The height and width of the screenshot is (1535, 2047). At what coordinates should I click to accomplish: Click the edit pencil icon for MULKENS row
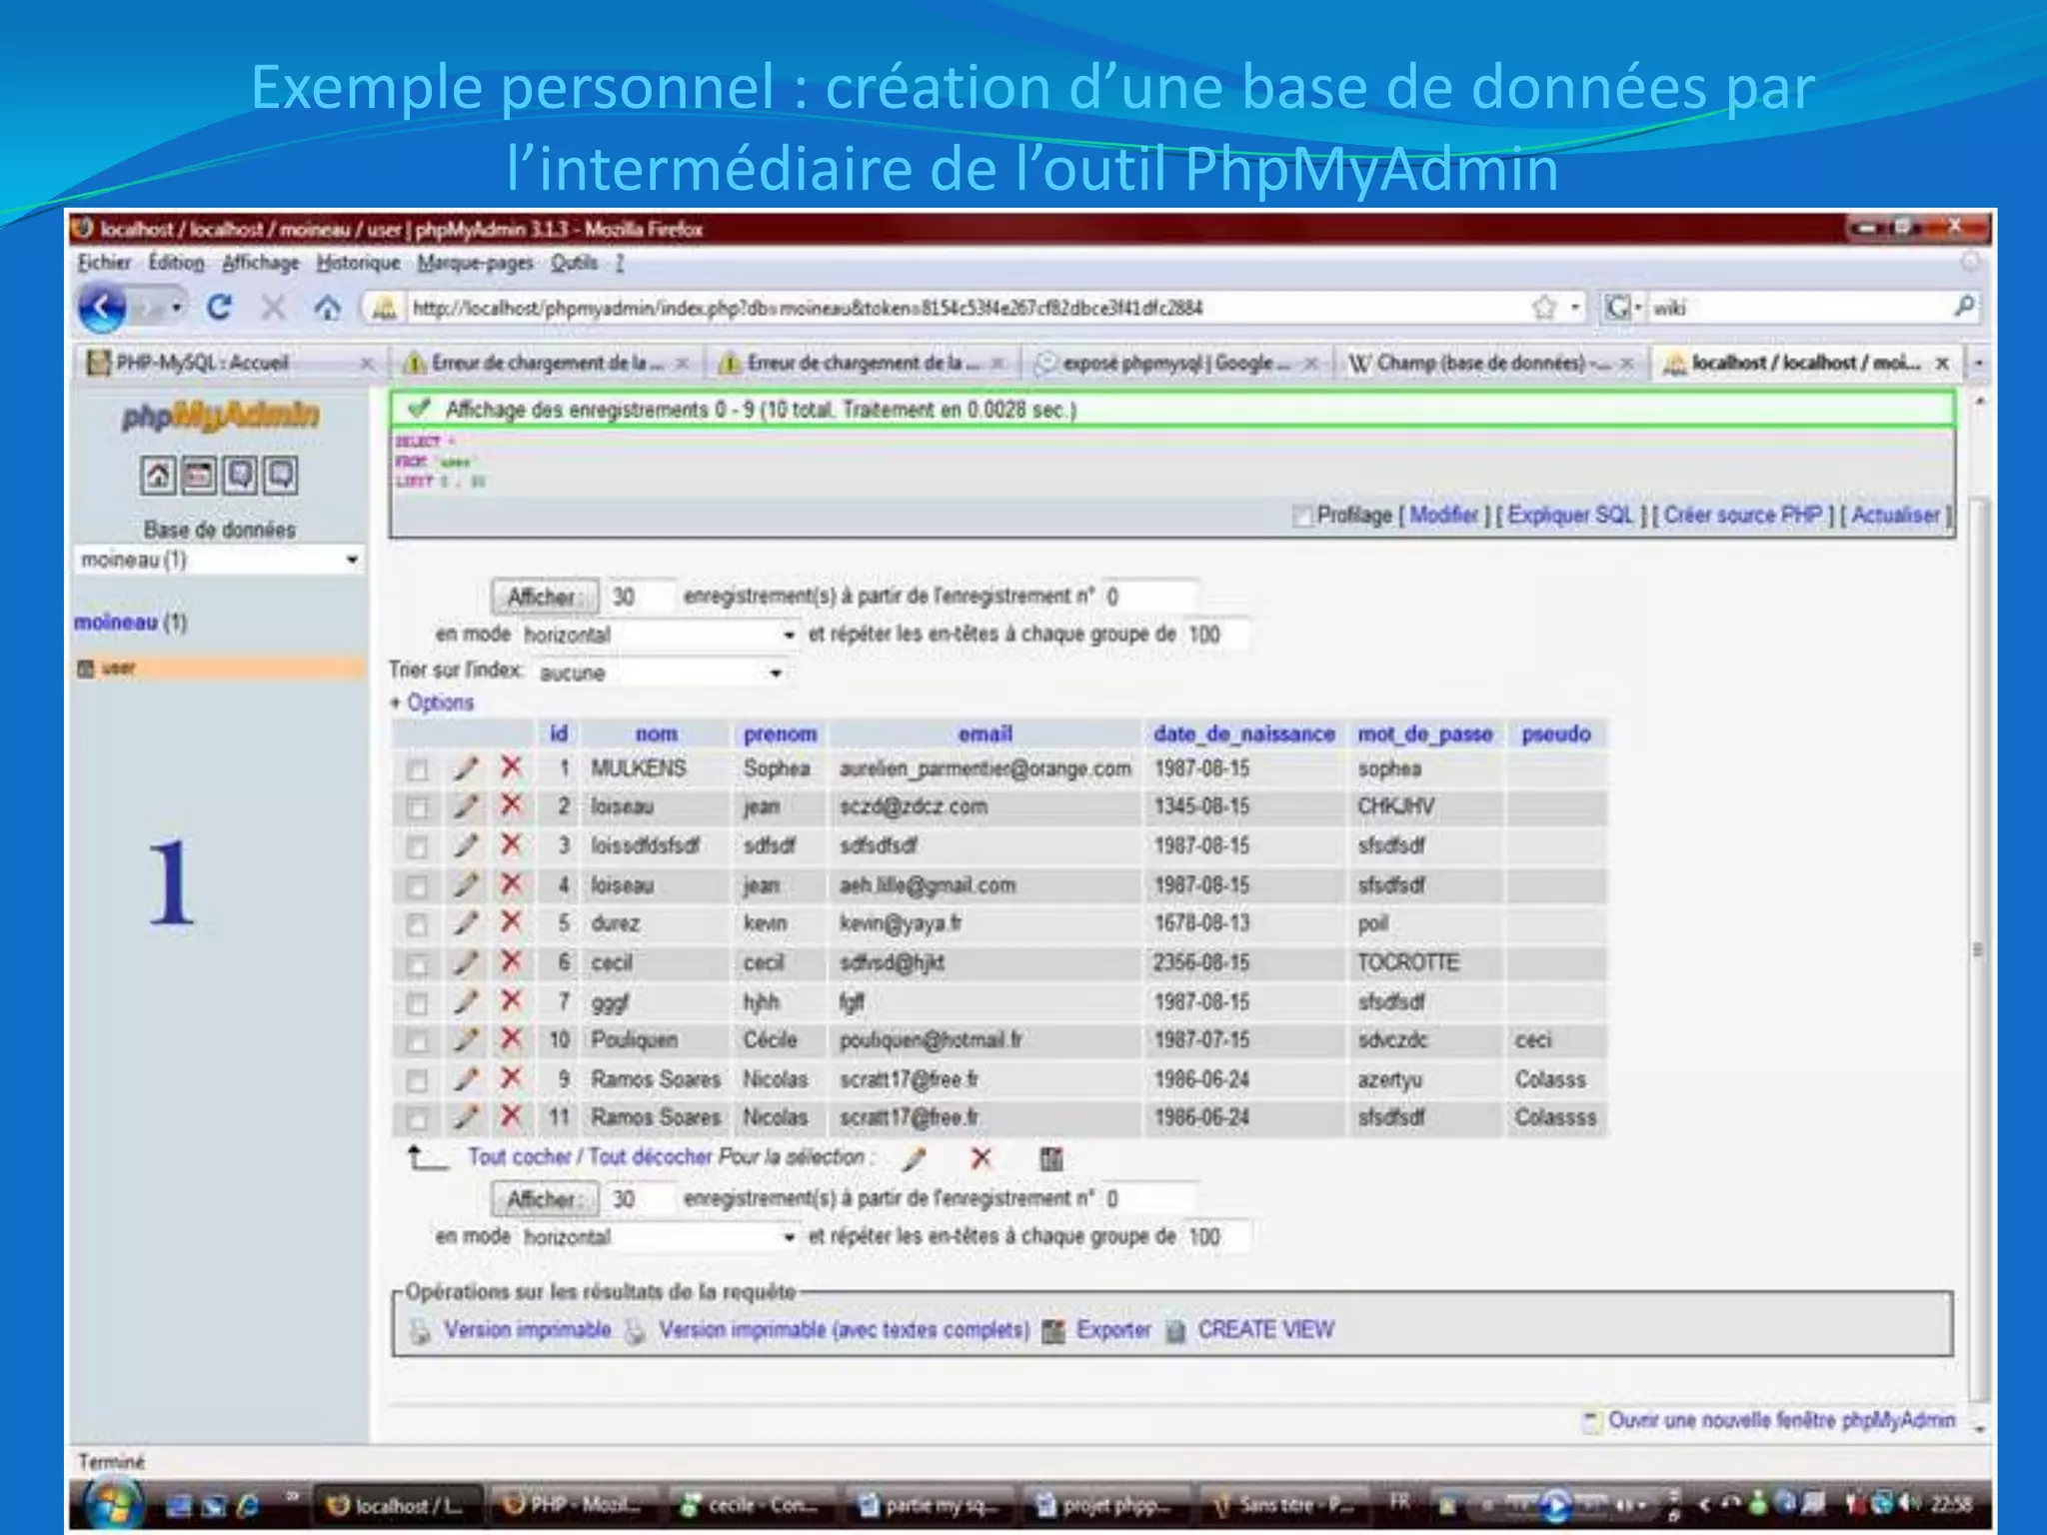(x=465, y=768)
